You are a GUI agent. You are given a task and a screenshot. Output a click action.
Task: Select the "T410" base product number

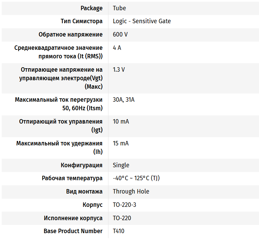[119, 231]
